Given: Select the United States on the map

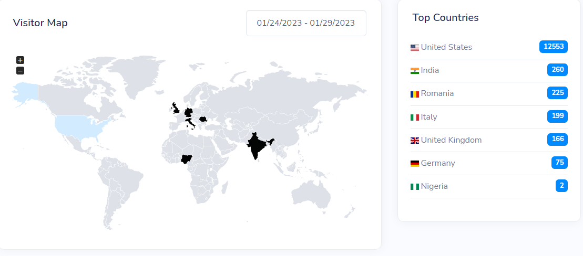Looking at the screenshot, I should point(81,126).
